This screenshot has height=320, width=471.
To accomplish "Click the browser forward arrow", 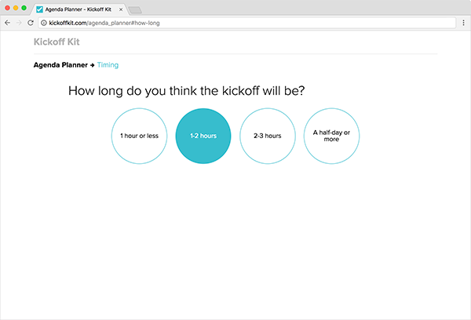I will pos(19,23).
